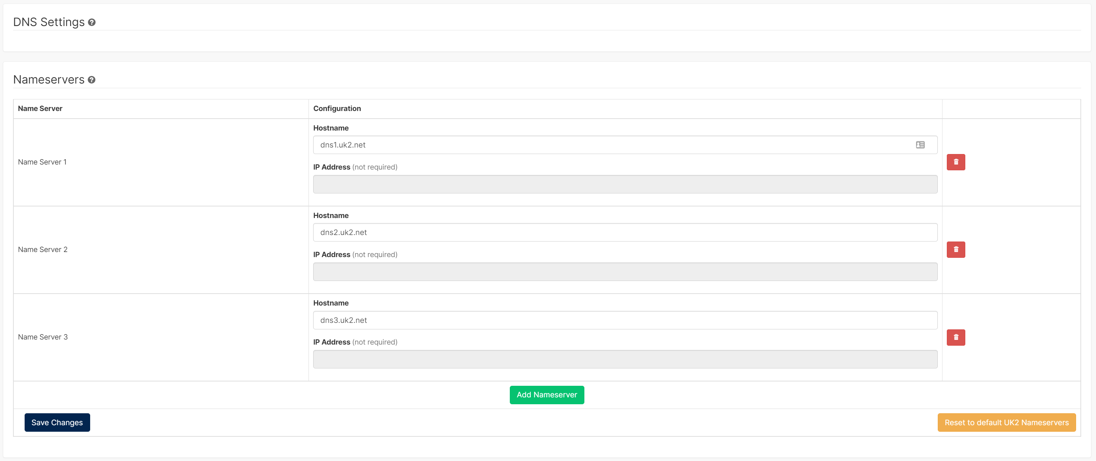Click the Add Nameserver button
Screen dimensions: 1096x461
546,395
